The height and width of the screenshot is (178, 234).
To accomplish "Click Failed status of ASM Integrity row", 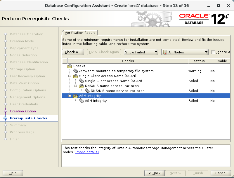I will pyautogui.click(x=193, y=101).
